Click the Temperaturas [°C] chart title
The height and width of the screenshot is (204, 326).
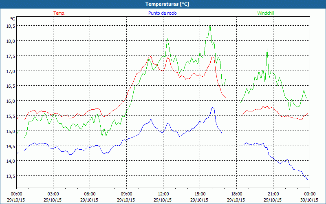click(167, 4)
